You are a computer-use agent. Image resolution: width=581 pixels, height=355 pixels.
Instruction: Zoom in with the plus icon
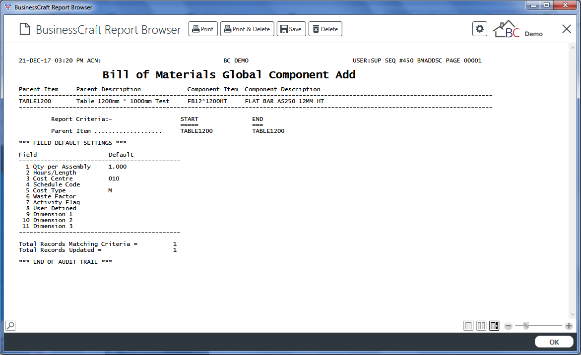tap(569, 326)
